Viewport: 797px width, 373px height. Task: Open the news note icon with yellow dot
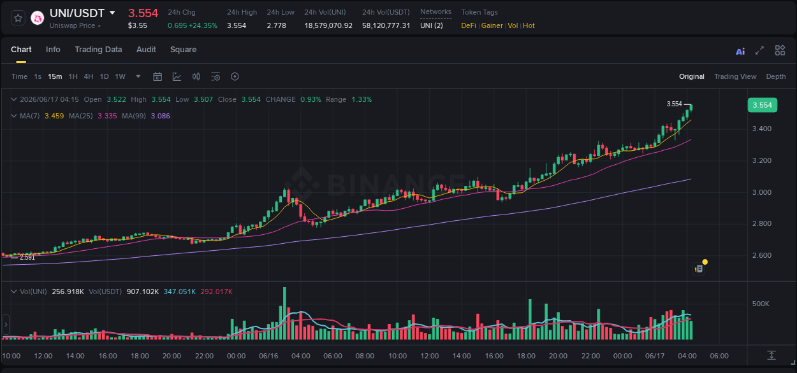pyautogui.click(x=699, y=269)
